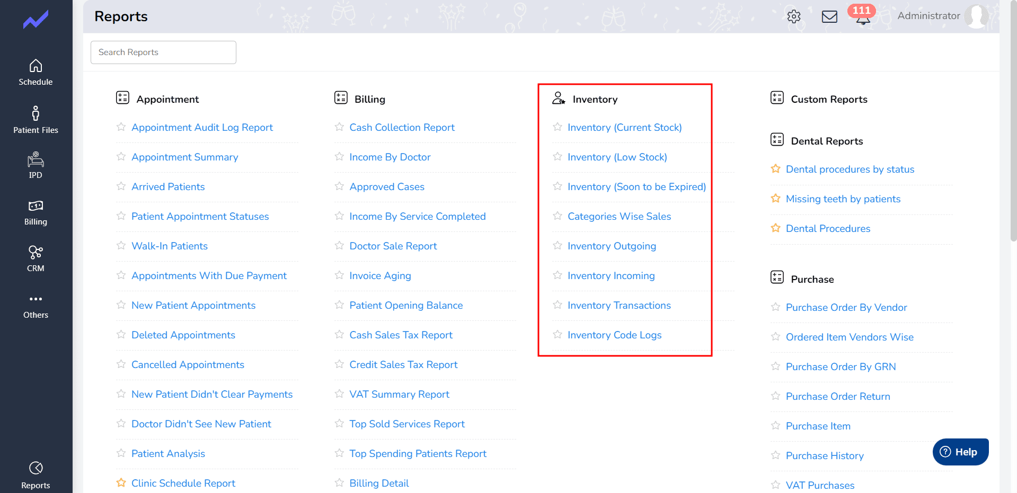Screen dimensions: 1017x493
Task: Click the Search Reports input field
Action: [x=163, y=52]
